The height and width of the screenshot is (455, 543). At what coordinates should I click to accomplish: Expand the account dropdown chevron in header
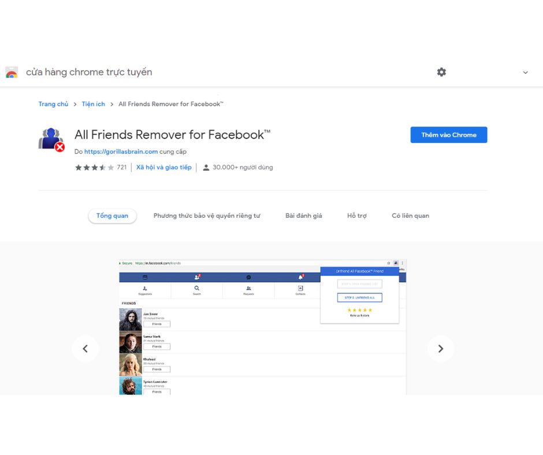coord(525,72)
